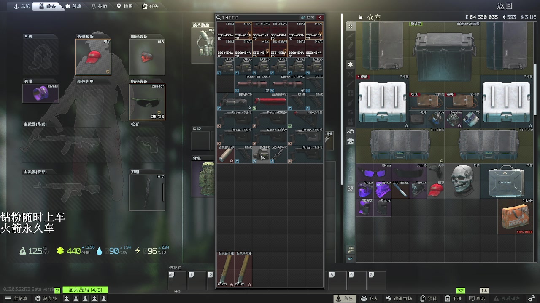Select the skull mask in the stash
This screenshot has height=303, width=540.
coord(462,181)
